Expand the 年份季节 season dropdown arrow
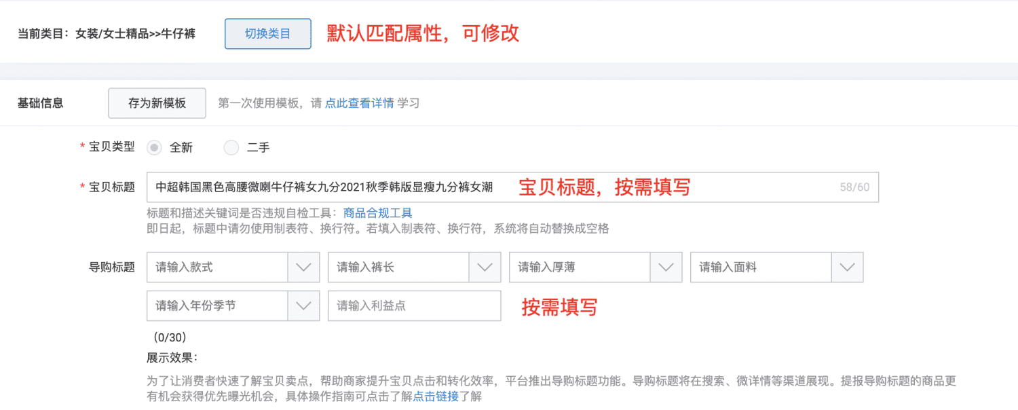 (303, 305)
